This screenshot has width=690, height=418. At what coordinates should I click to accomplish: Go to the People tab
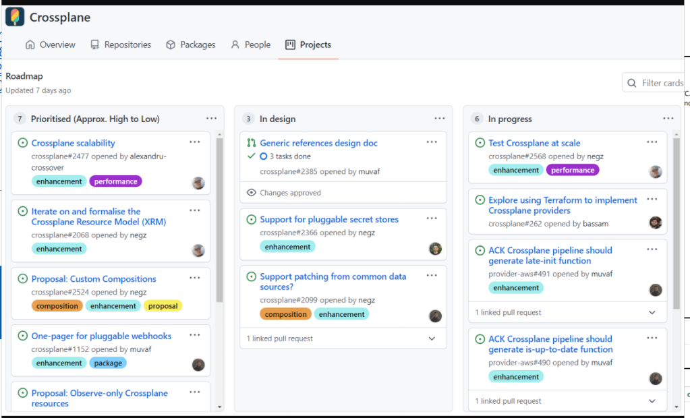[x=251, y=45]
